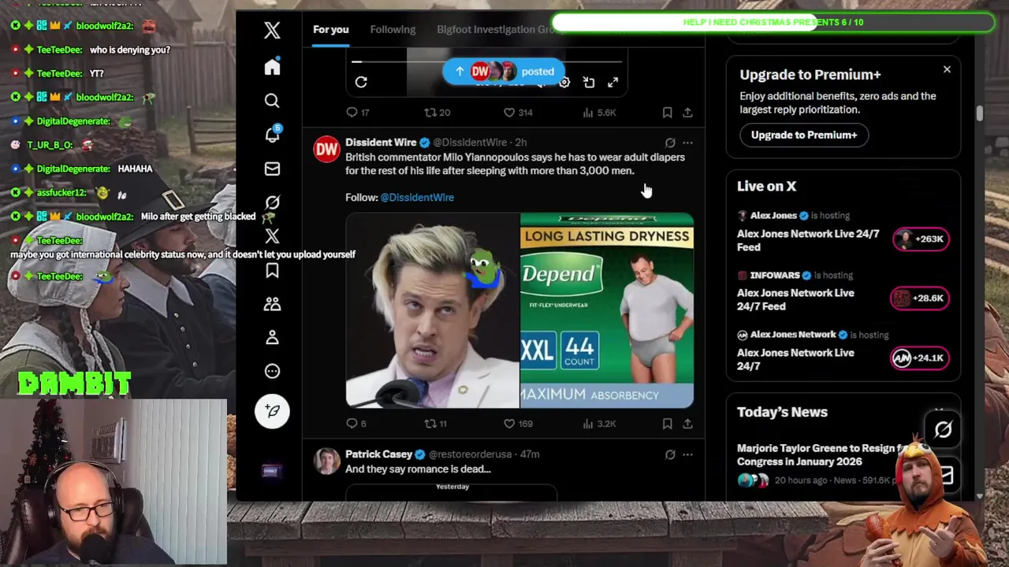Open the More circle icon in sidebar

click(272, 371)
